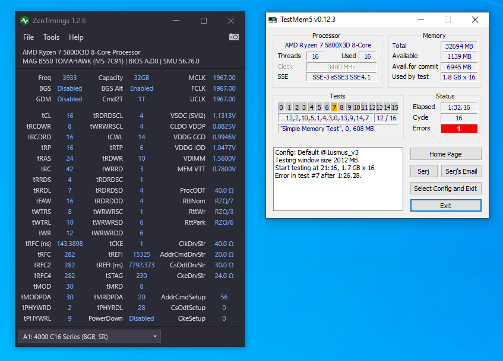Click the RttPark value RZQ/6
Screen dimensions: 503x361
[x=224, y=222]
